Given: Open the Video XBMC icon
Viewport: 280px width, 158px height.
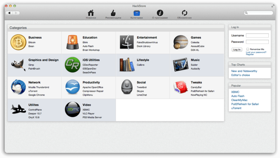Looking at the screenshot, I should (x=72, y=109).
